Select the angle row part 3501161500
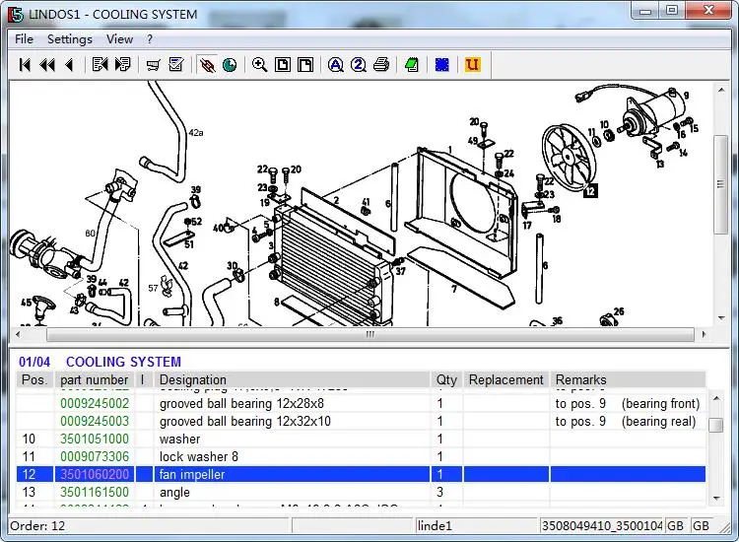The height and width of the screenshot is (542, 739). (361, 492)
